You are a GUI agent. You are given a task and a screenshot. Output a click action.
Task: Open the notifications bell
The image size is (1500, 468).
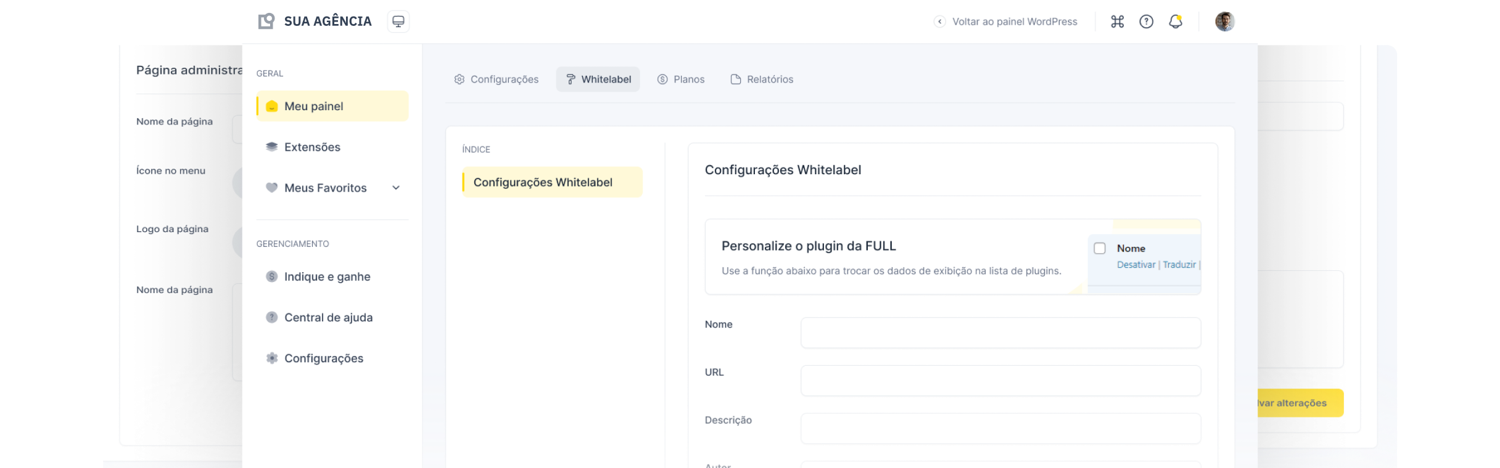1176,22
